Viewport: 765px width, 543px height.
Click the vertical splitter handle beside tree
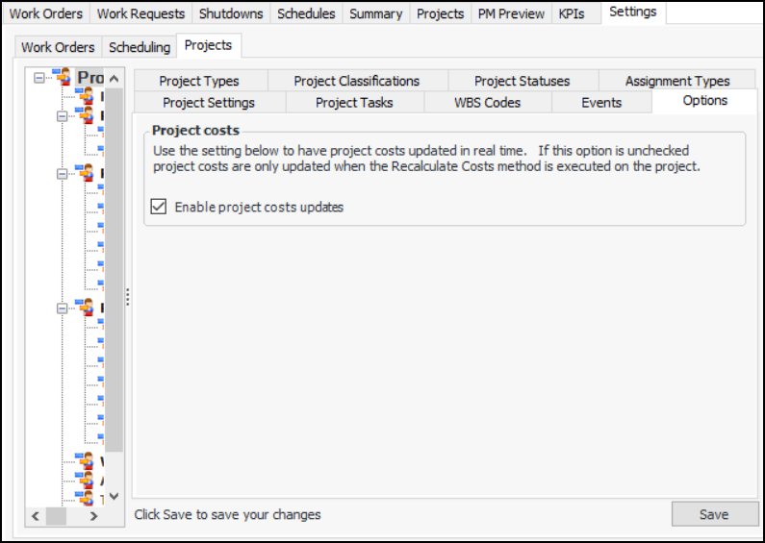[127, 298]
